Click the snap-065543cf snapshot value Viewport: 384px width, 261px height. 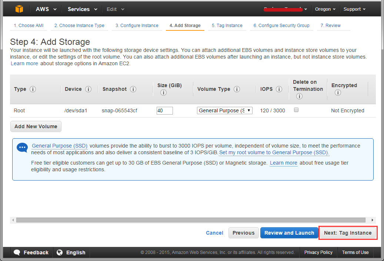pos(120,110)
